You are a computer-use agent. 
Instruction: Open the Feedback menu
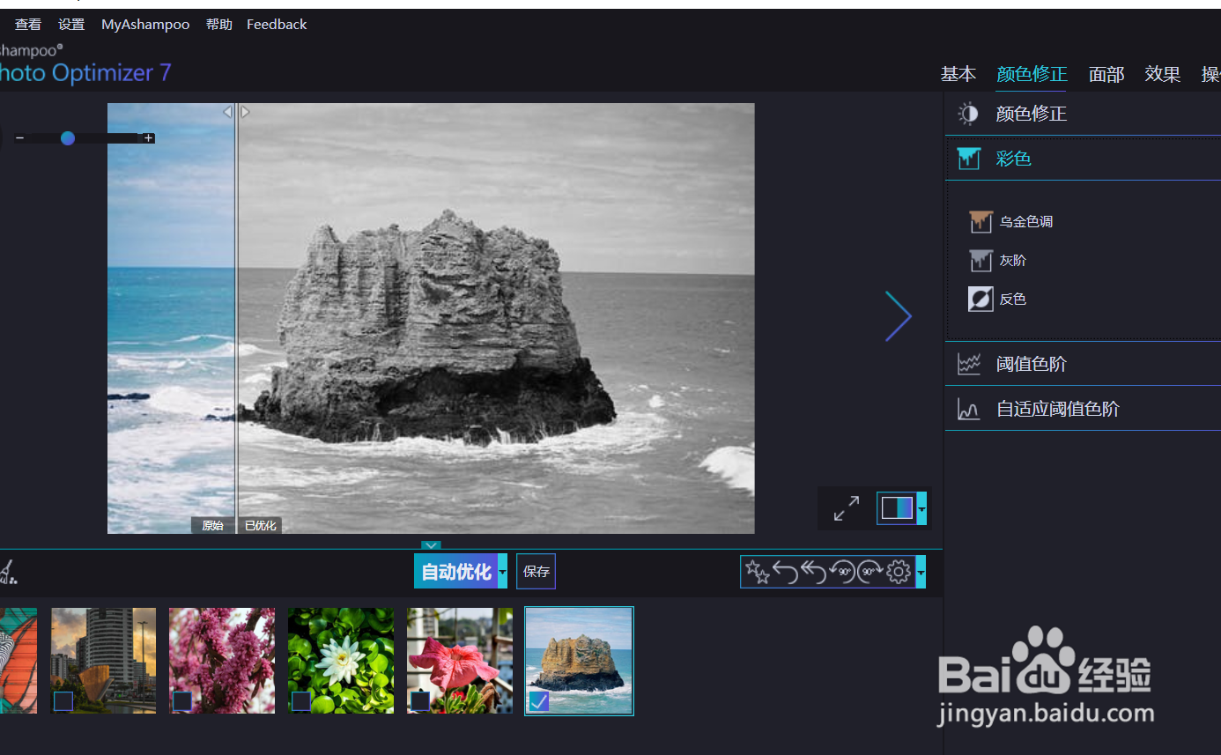coord(277,25)
